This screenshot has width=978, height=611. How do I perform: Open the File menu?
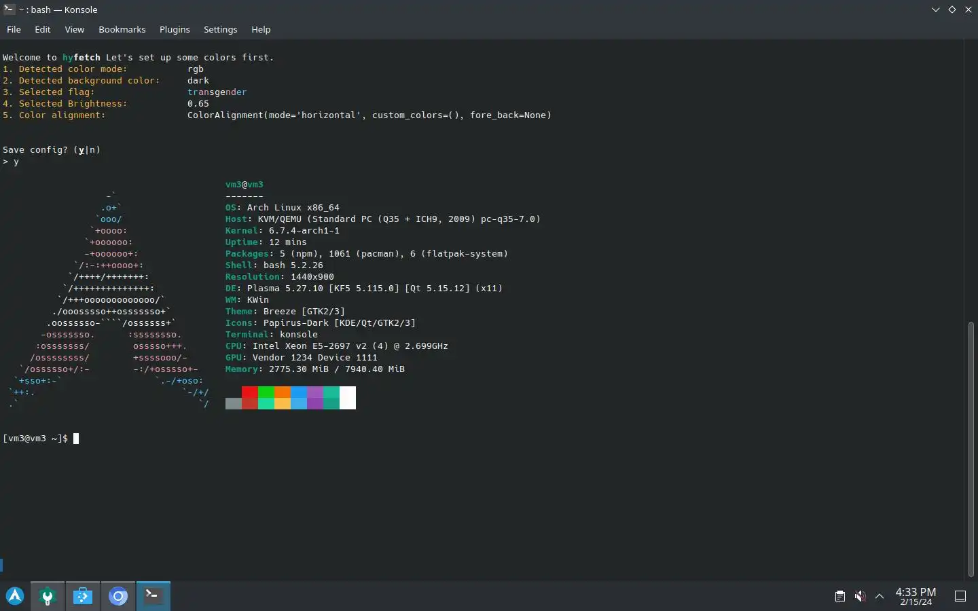pyautogui.click(x=14, y=29)
